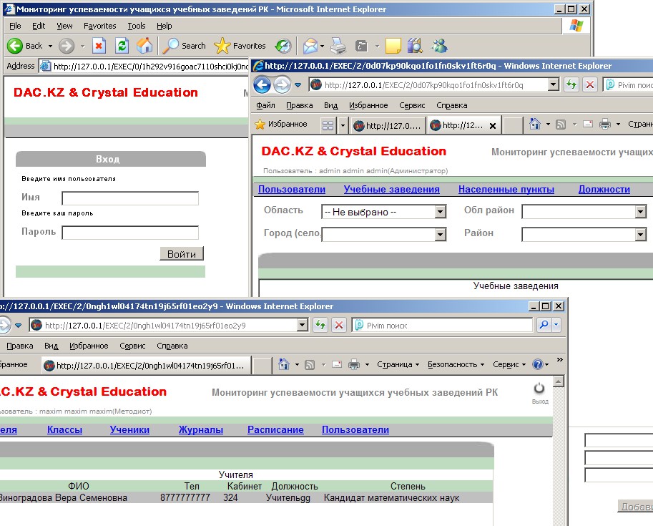The height and width of the screenshot is (526, 653).
Task: Click Home icon in Методист IE command bar
Action: [284, 364]
